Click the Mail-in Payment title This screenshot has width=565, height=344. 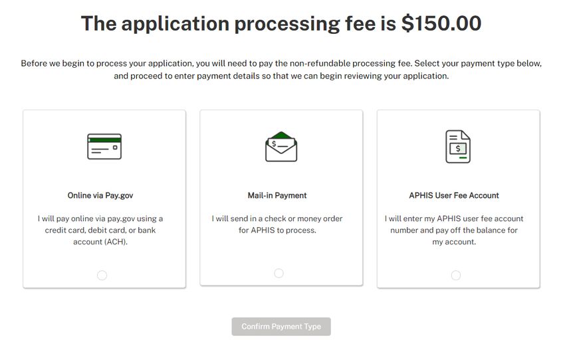click(277, 195)
